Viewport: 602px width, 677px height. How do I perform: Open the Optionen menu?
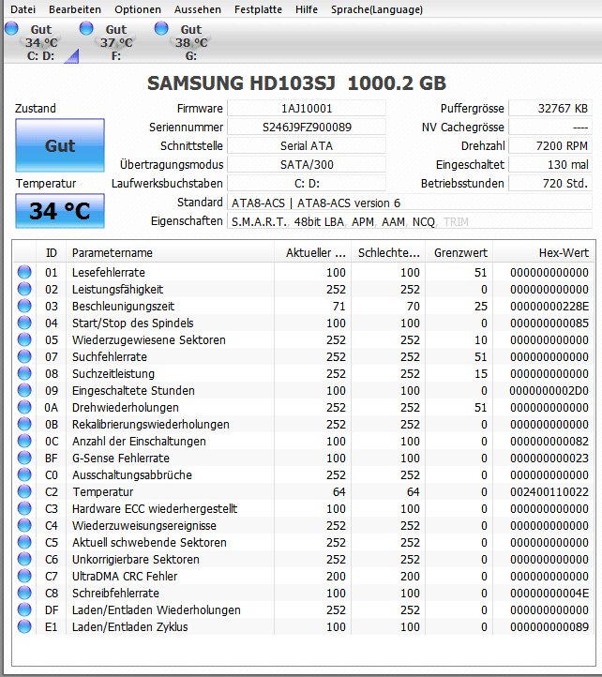coord(138,9)
